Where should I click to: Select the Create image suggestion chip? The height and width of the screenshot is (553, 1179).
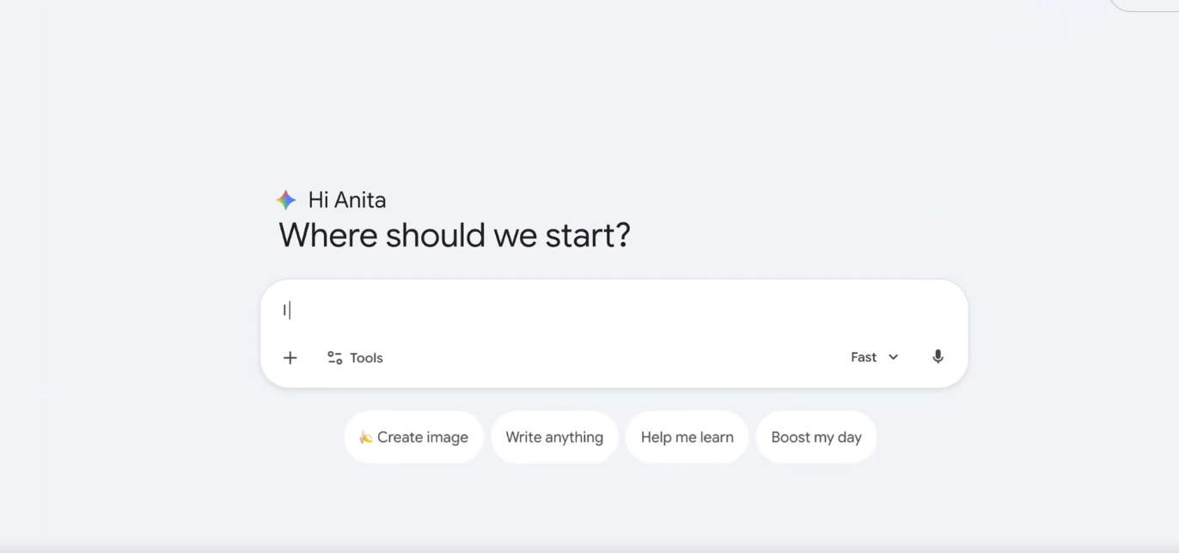coord(414,437)
